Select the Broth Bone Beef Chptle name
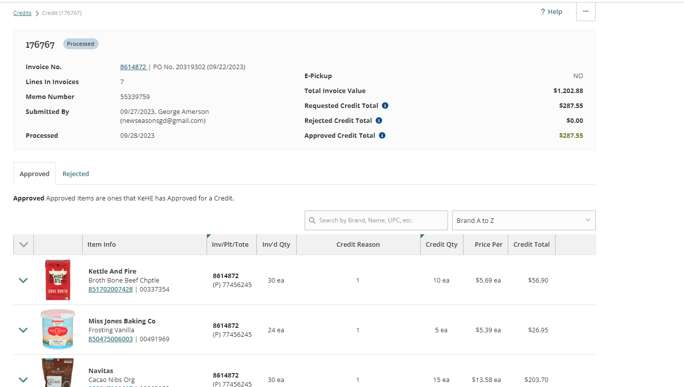Screen dimensions: 684x387 [124, 280]
